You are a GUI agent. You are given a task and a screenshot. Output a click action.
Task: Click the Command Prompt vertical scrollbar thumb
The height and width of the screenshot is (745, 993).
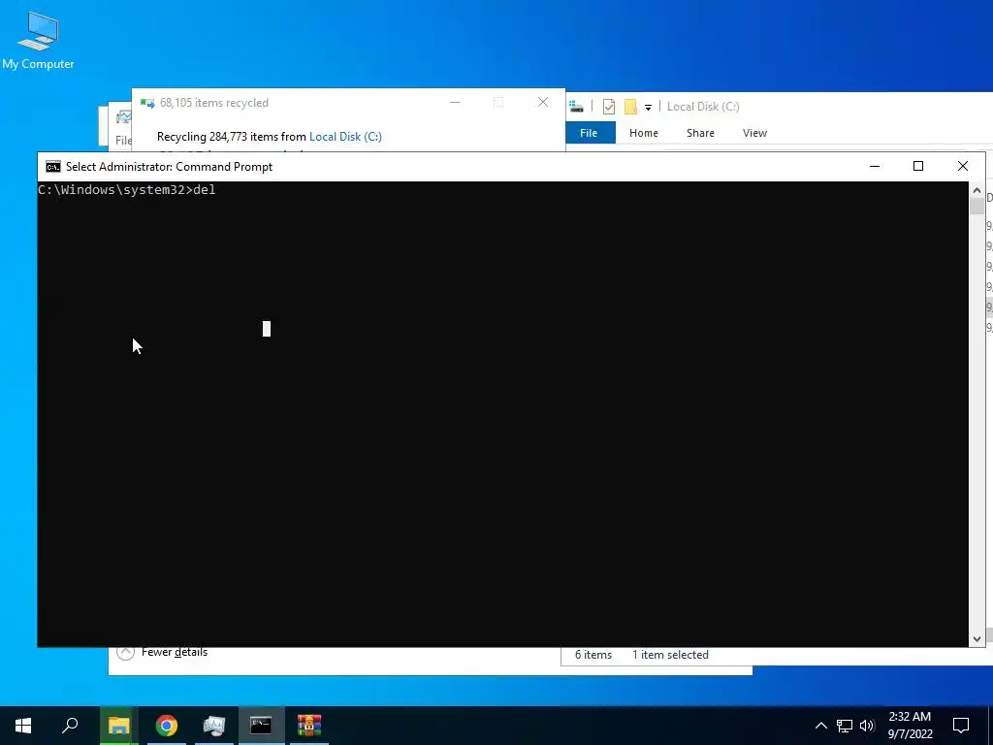[x=977, y=207]
